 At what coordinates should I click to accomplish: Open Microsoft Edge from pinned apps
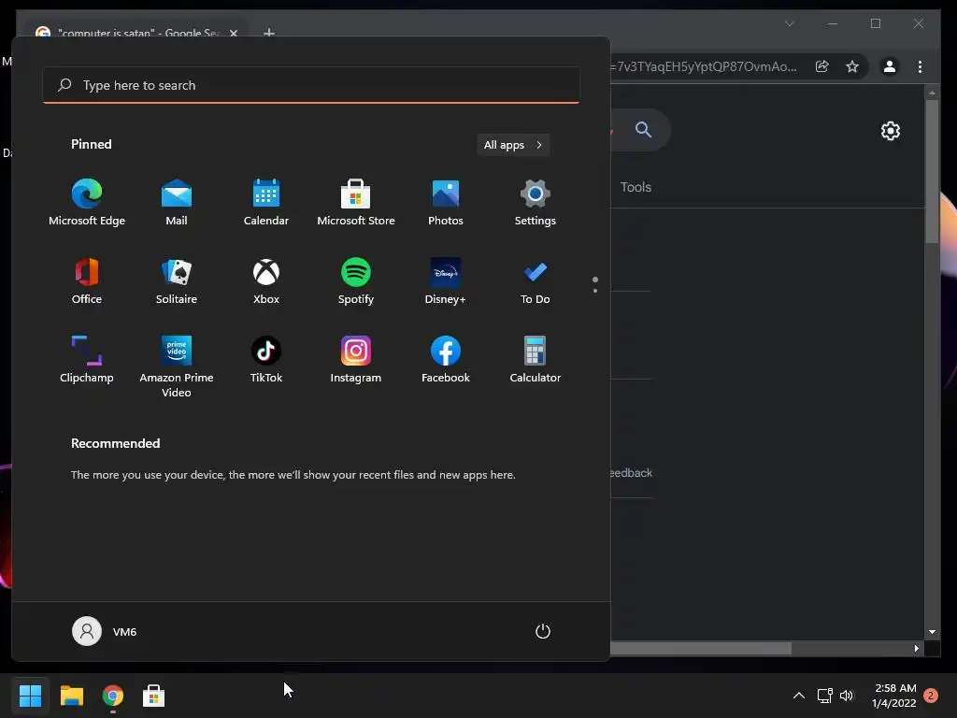87,202
